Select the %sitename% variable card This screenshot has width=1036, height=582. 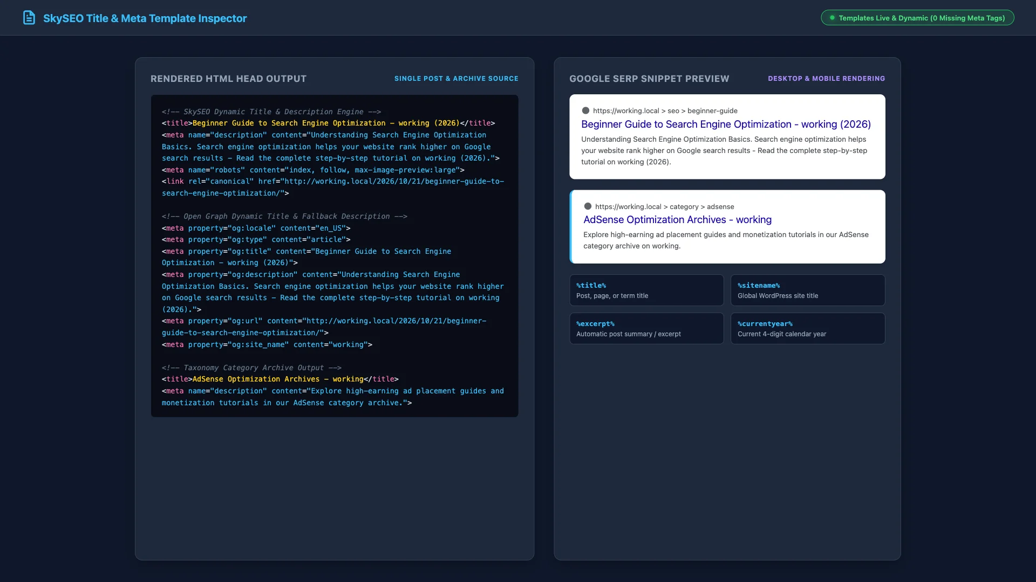[808, 290]
